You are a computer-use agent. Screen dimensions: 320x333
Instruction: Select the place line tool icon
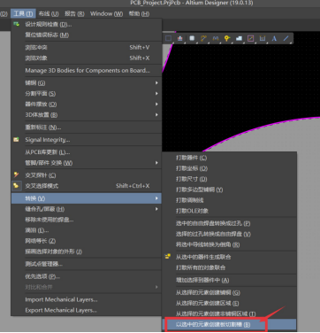point(286,38)
